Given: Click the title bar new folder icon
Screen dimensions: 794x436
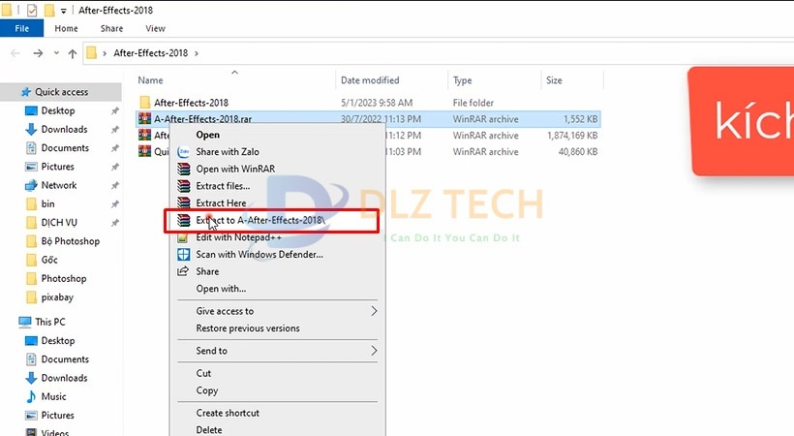Looking at the screenshot, I should [x=49, y=10].
